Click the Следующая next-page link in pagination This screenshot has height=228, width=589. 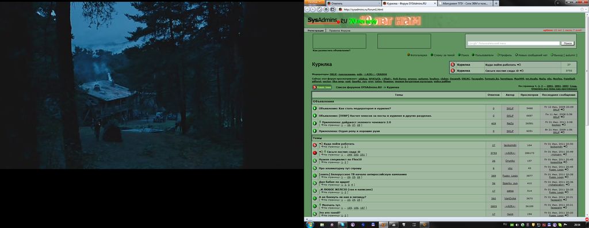pos(573,86)
